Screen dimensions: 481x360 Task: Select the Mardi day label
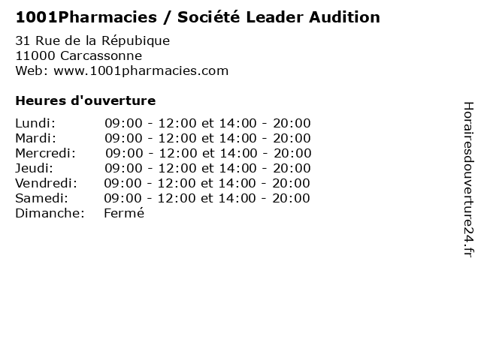click(x=36, y=138)
